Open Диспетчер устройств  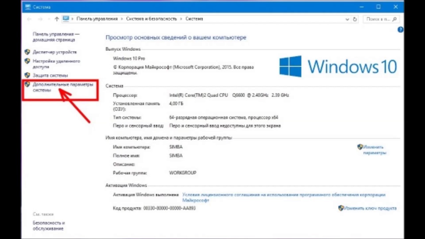click(55, 52)
